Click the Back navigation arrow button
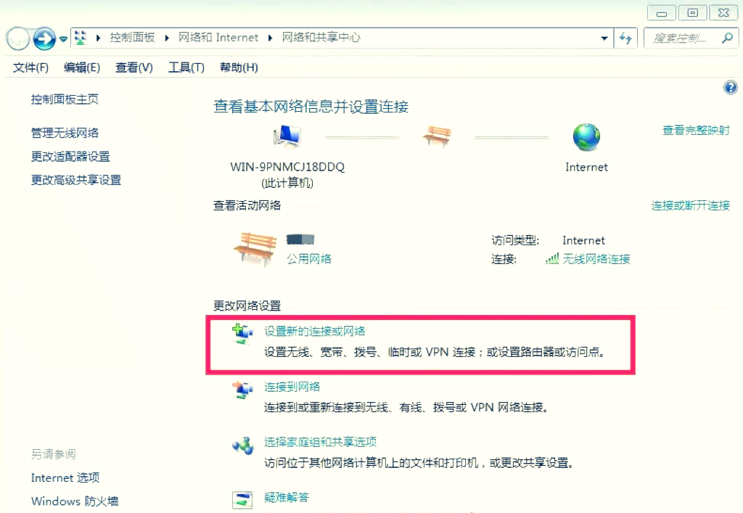Image resolution: width=743 pixels, height=513 pixels. [18, 38]
